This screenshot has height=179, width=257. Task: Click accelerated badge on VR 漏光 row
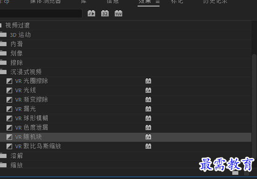pos(148,109)
